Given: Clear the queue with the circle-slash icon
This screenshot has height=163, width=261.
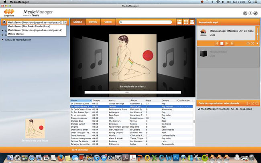Looking at the screenshot, I should click(253, 104).
